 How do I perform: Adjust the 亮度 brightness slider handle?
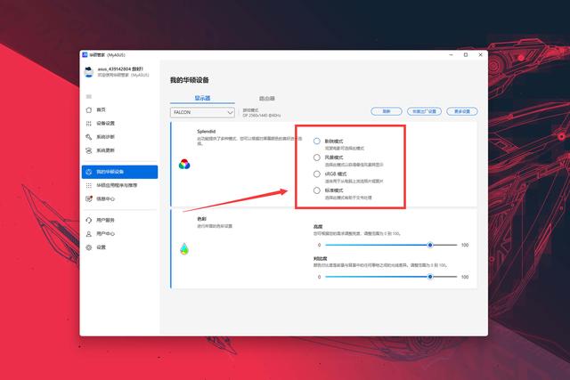pos(430,245)
